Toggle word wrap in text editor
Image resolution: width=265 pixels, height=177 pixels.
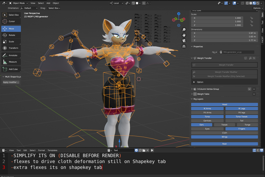(x=258, y=150)
